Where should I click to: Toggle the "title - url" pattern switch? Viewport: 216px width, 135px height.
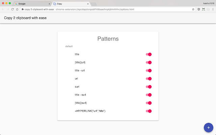tap(148, 71)
